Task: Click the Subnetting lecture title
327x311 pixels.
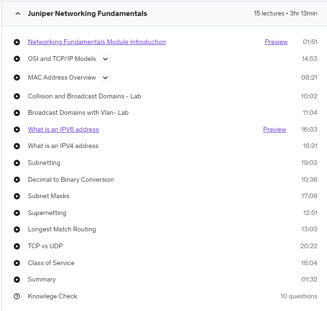Action: click(44, 163)
